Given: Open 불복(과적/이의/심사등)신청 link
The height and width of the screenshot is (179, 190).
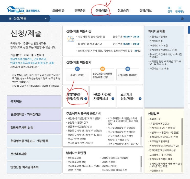Looking at the screenshot, I should coord(164,137).
